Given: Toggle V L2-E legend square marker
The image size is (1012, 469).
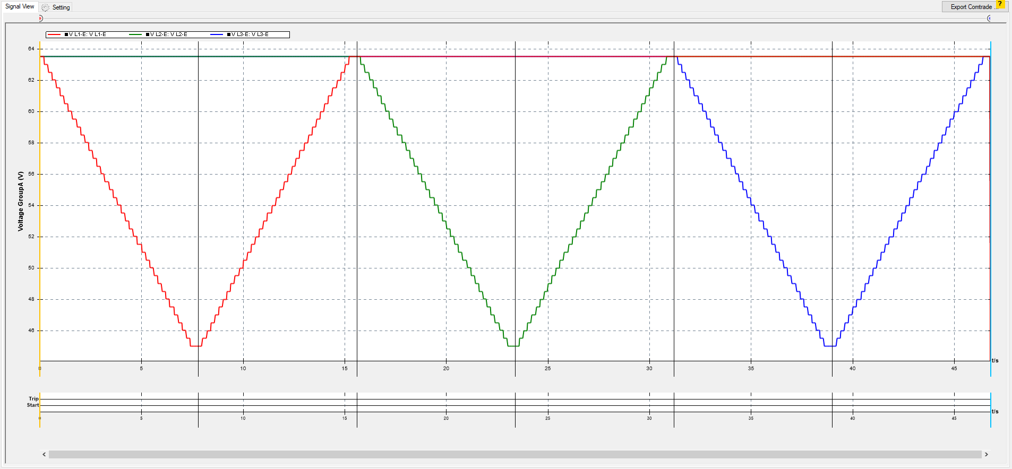Looking at the screenshot, I should pos(148,34).
